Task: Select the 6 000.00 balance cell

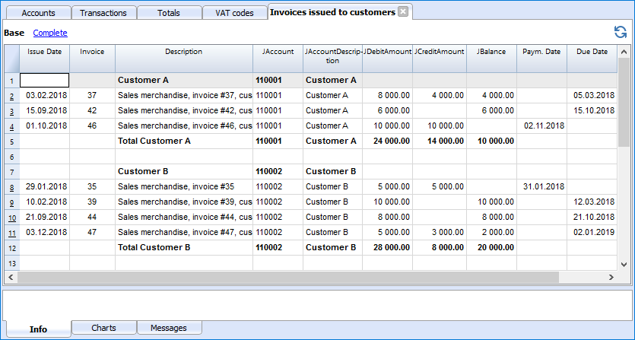Action: pos(491,110)
